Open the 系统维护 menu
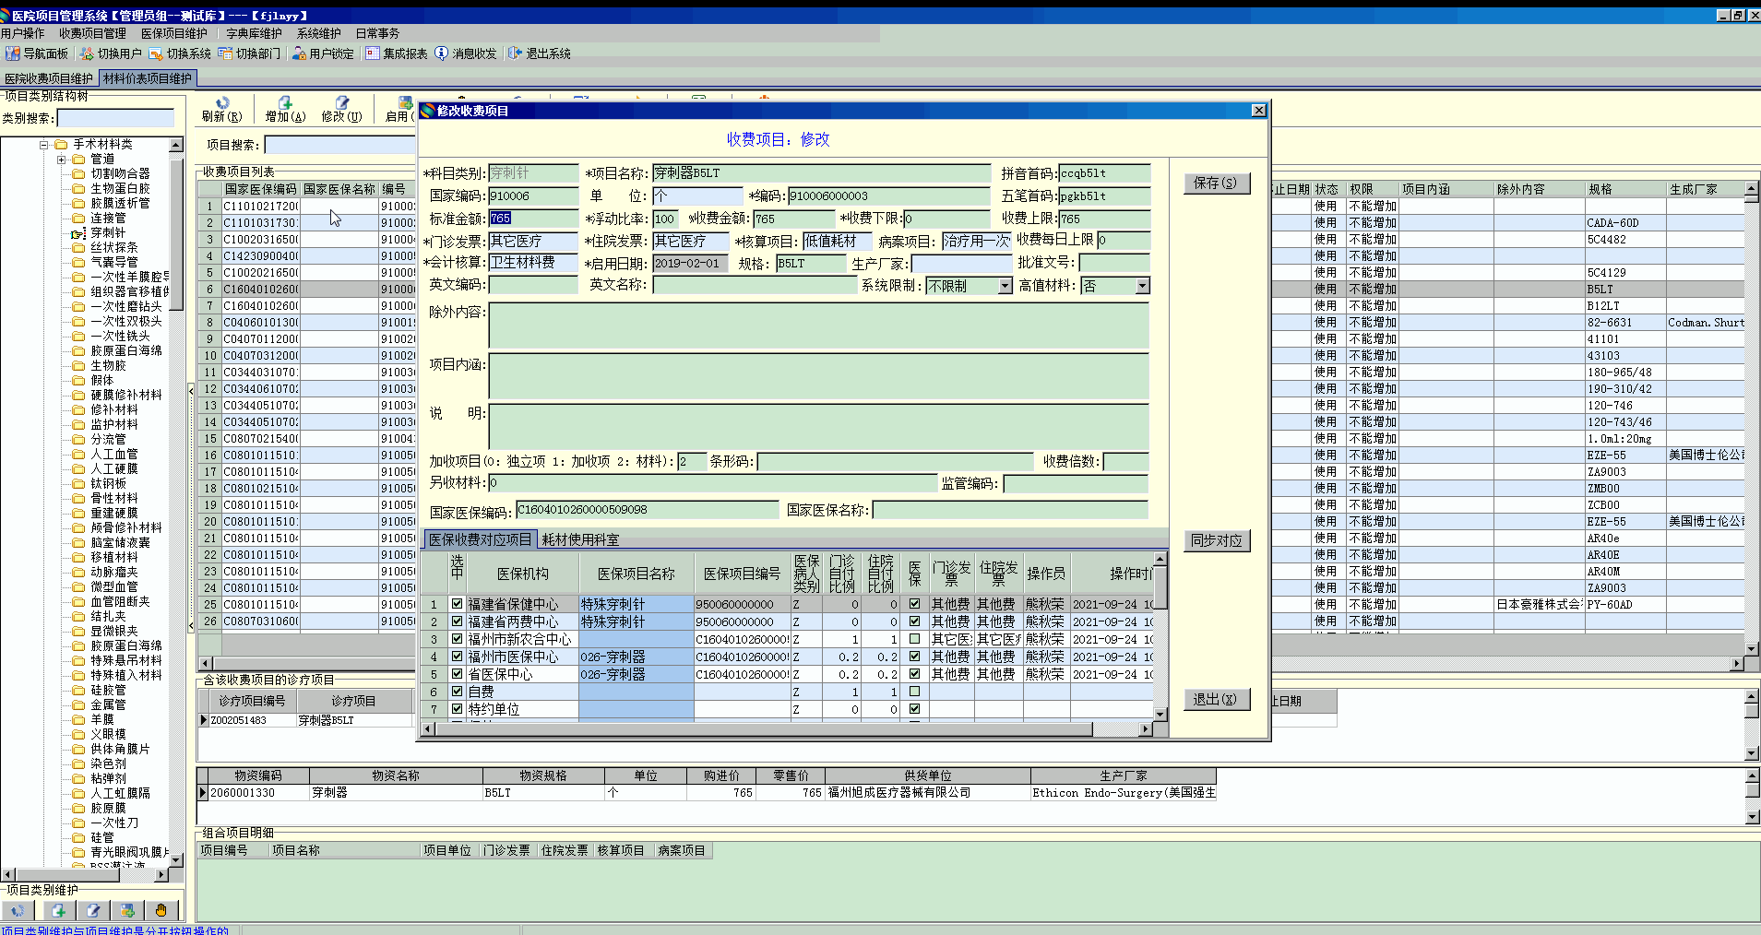 click(x=319, y=33)
